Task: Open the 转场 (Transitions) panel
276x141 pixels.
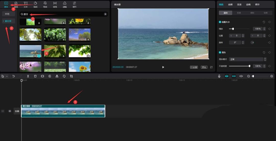Action: 55,4
